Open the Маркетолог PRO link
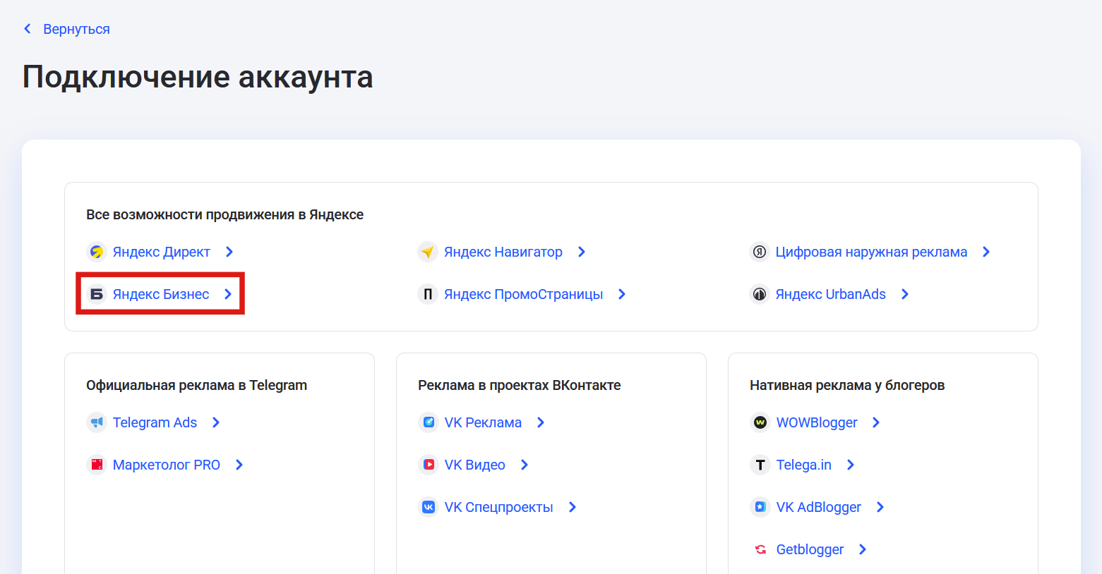This screenshot has height=574, width=1102. tap(167, 465)
